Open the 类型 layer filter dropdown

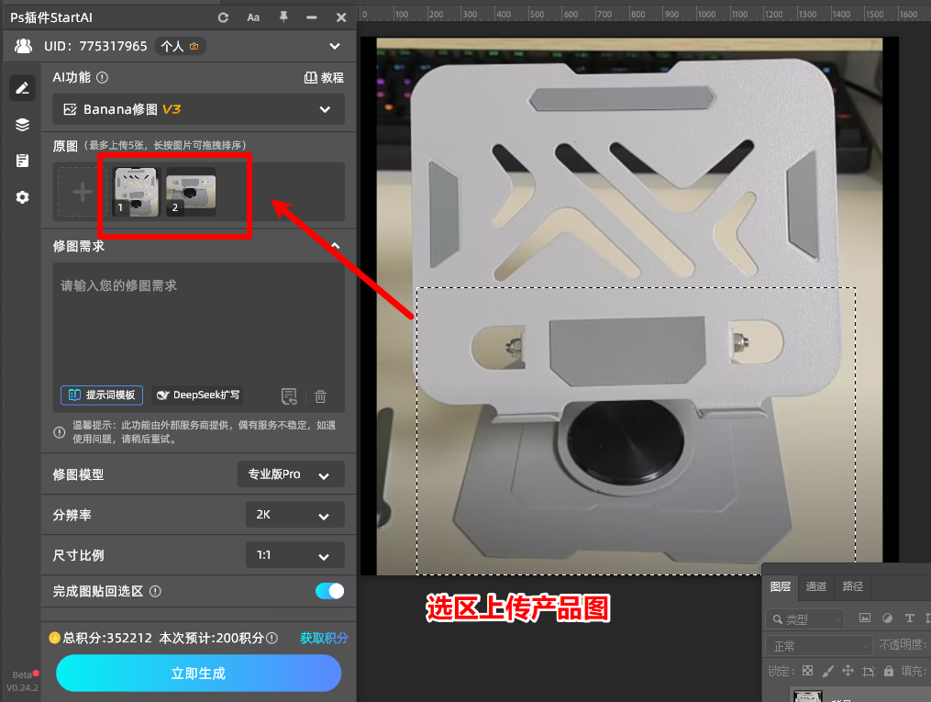tap(804, 619)
